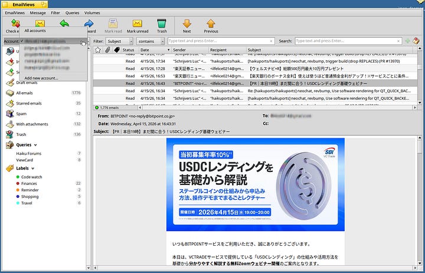Open the Trash folder in sidebar
Image resolution: width=425 pixels, height=273 pixels.
[x=21, y=134]
